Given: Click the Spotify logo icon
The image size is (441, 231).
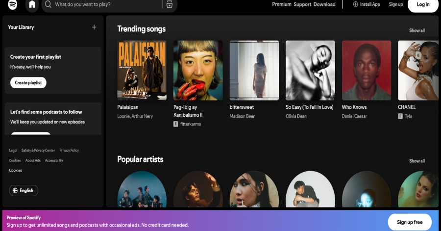Looking at the screenshot, I should 13,5.
